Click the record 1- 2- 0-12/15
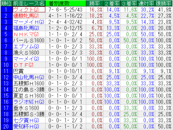This screenshot has height=130, width=173. tap(66, 28)
